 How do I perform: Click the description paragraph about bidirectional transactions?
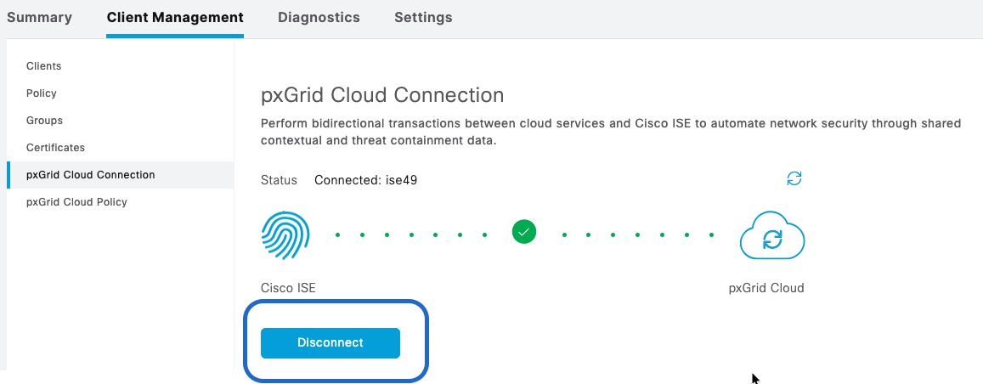pos(611,133)
